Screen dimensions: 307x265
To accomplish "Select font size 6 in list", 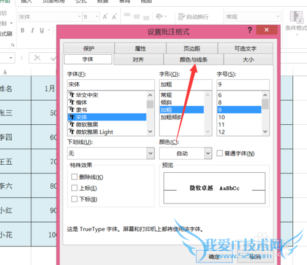I will (239, 95).
